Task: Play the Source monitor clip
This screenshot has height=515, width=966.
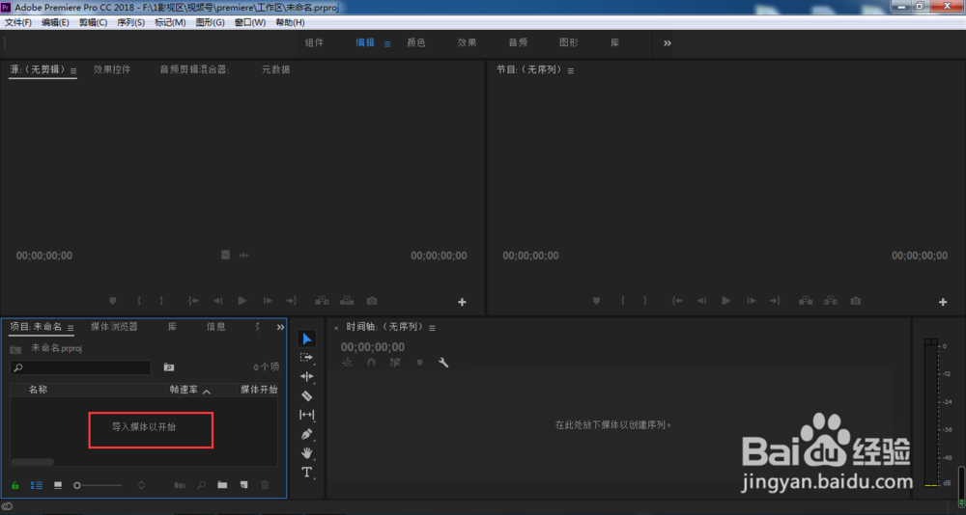Action: pos(242,301)
